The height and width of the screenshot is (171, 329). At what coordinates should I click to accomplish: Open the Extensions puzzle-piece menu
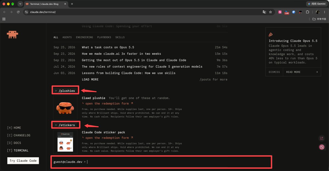click(307, 12)
